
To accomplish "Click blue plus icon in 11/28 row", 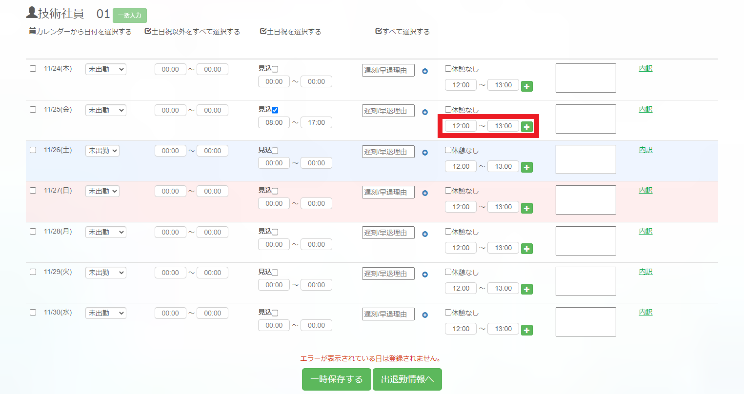I will pyautogui.click(x=425, y=234).
